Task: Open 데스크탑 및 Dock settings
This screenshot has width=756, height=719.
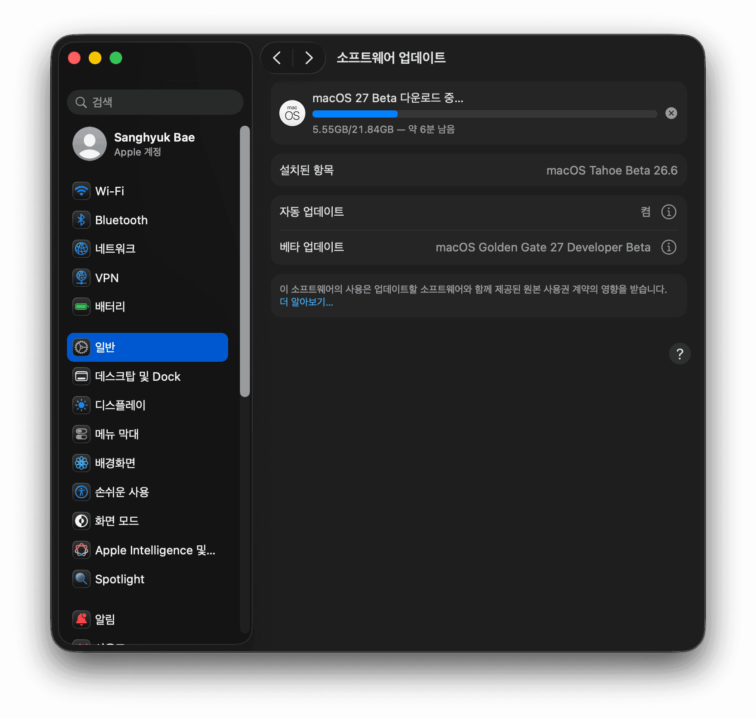Action: [x=148, y=376]
